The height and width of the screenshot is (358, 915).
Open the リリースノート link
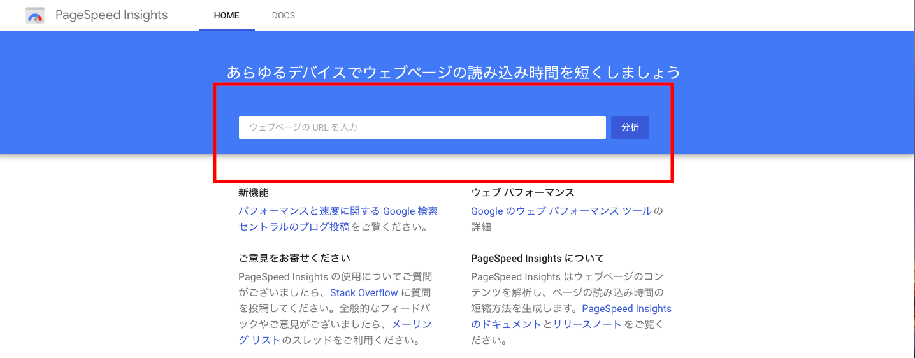587,324
